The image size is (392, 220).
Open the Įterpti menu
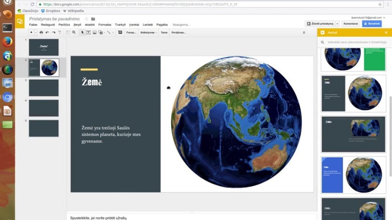[77, 25]
